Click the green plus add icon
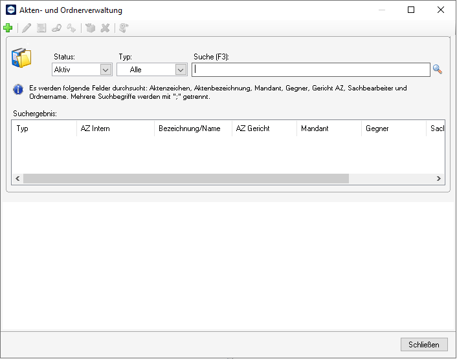Image resolution: width=457 pixels, height=359 pixels. click(x=8, y=28)
